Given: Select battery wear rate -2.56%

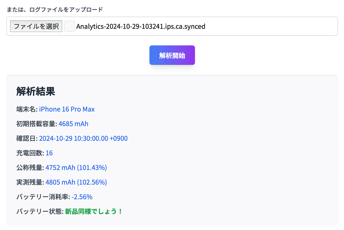Looking at the screenshot, I should [82, 197].
